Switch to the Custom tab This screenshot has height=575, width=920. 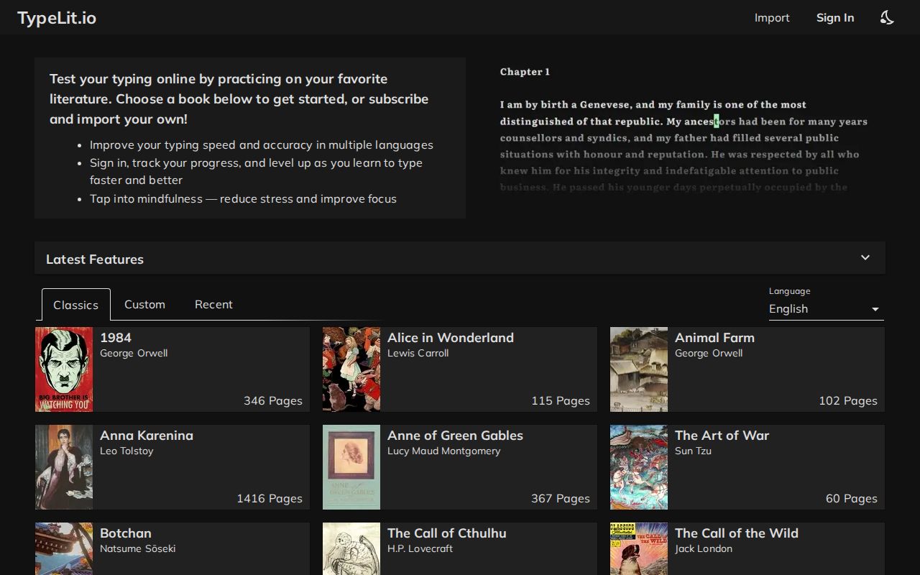click(144, 304)
